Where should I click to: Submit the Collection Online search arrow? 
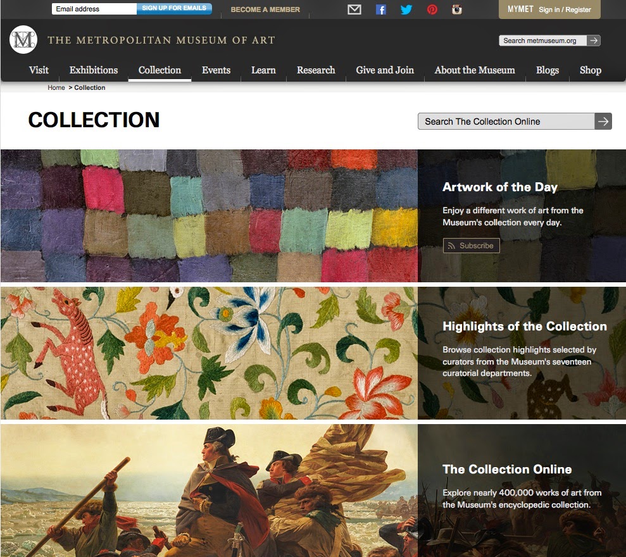pyautogui.click(x=603, y=121)
